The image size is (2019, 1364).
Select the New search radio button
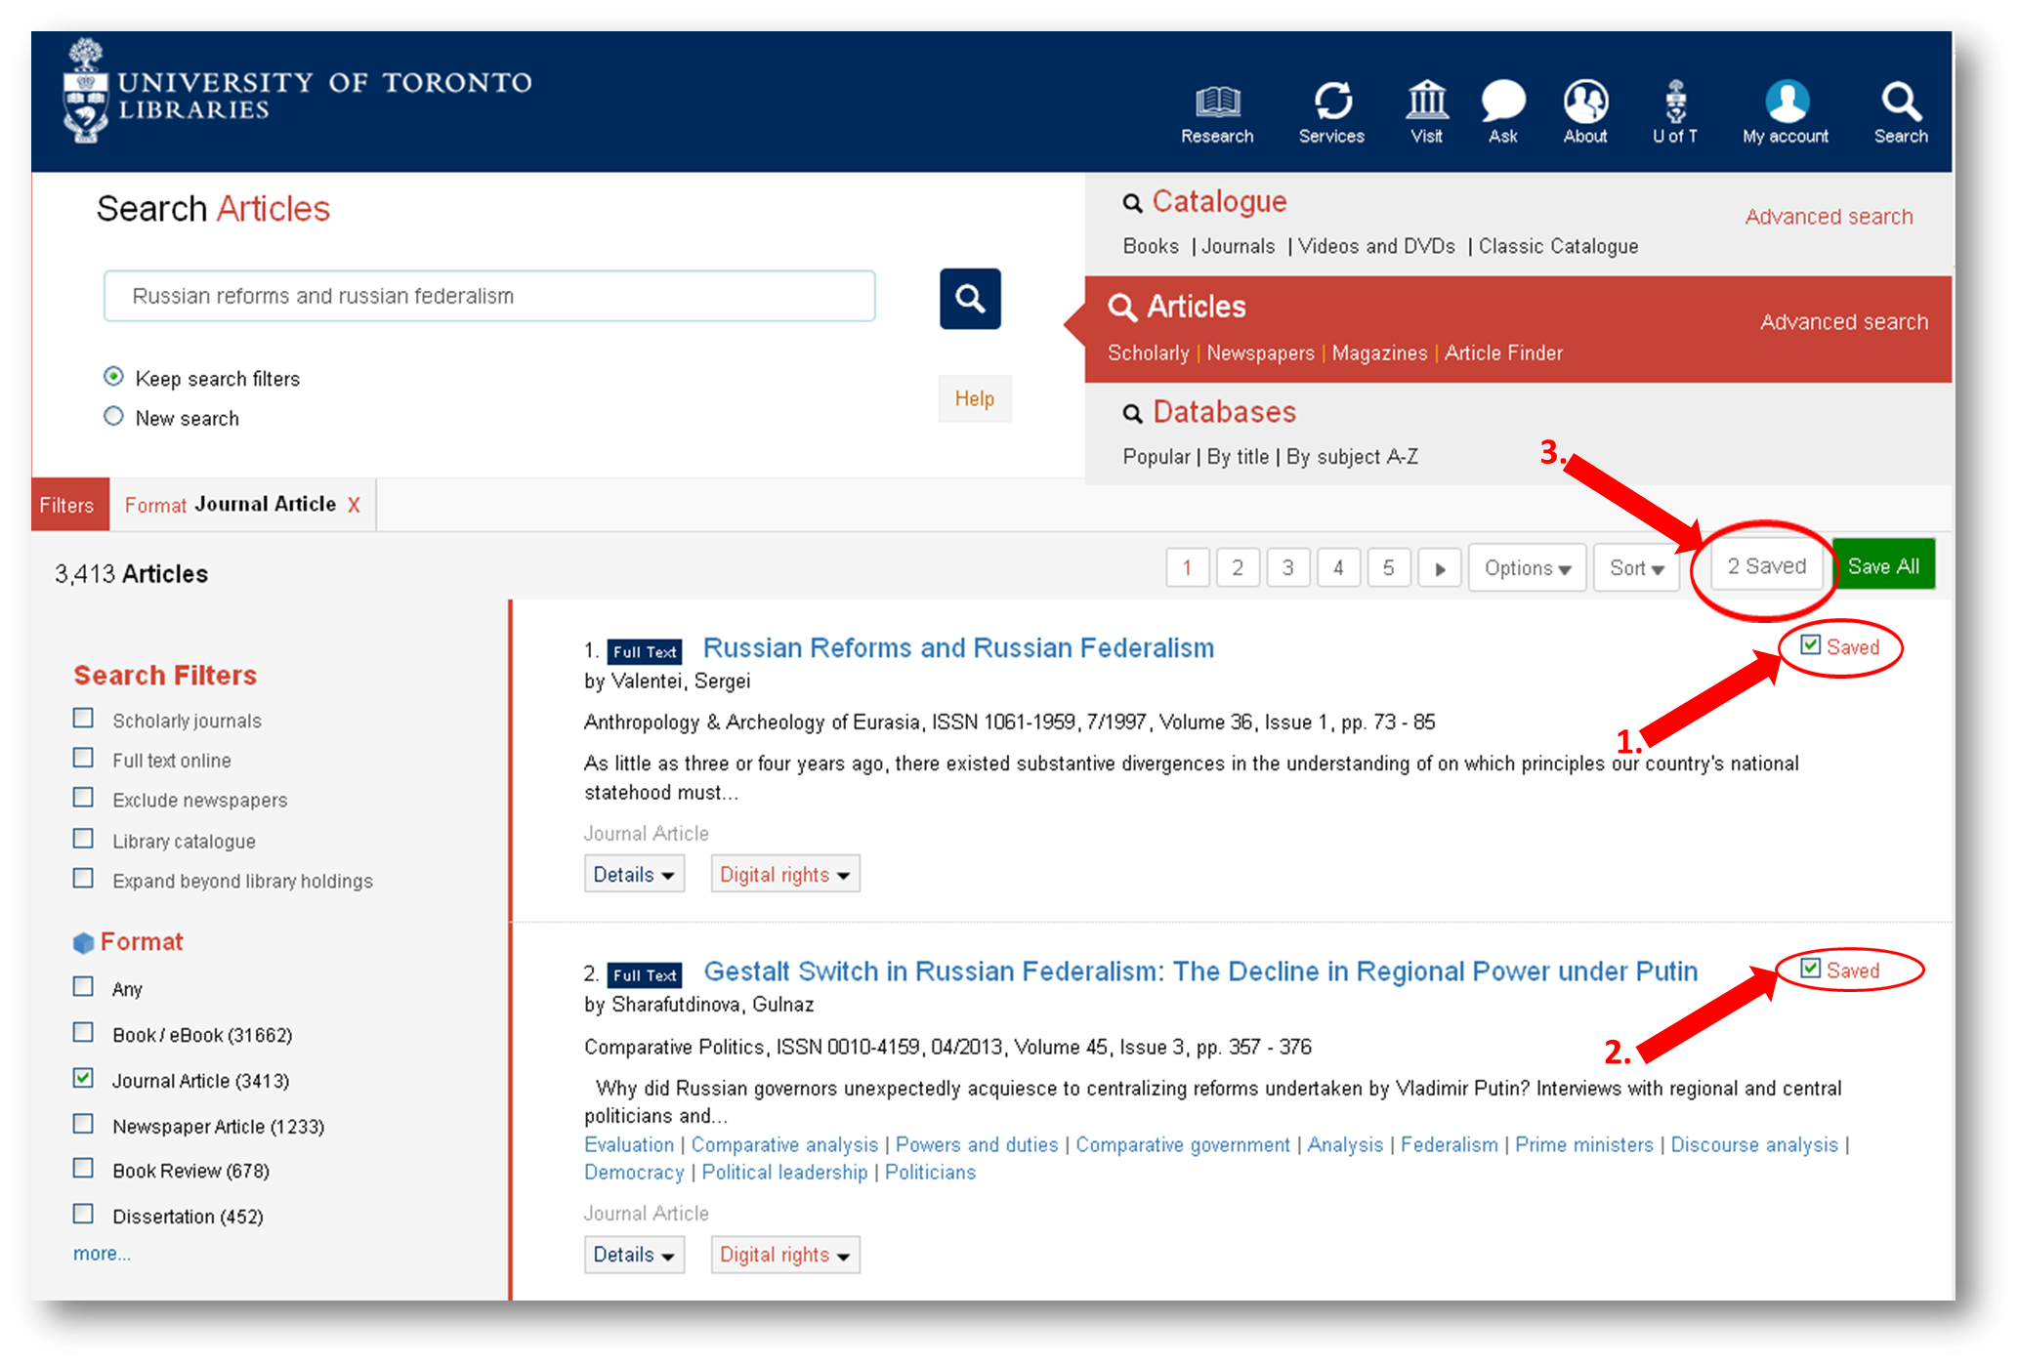click(114, 417)
